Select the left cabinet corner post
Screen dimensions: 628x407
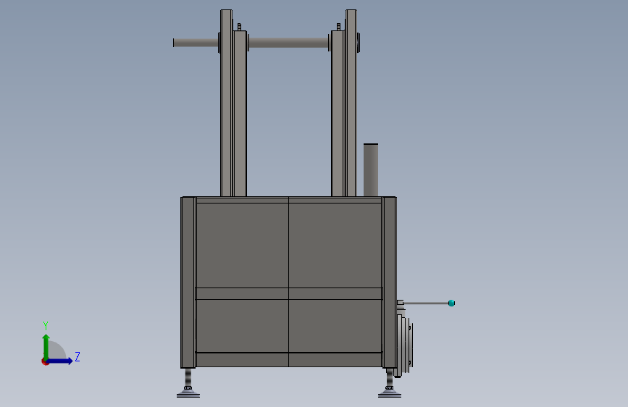188,282
